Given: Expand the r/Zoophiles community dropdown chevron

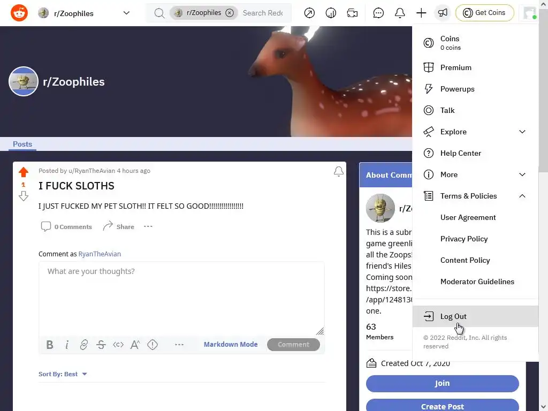Looking at the screenshot, I should (126, 13).
